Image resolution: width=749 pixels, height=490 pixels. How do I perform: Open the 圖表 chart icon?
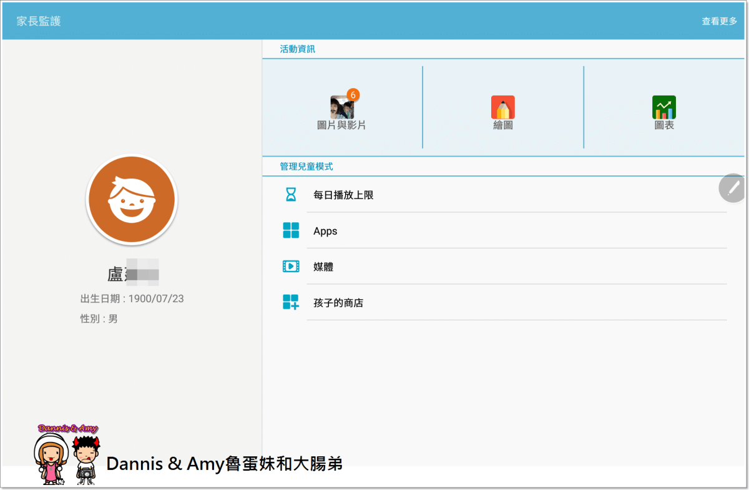pyautogui.click(x=664, y=107)
